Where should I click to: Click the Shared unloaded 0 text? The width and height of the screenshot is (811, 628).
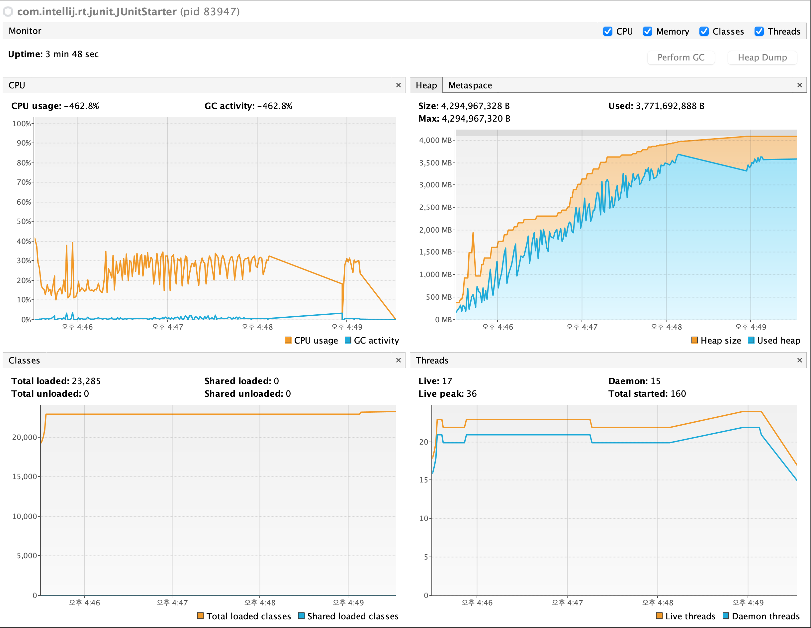247,393
